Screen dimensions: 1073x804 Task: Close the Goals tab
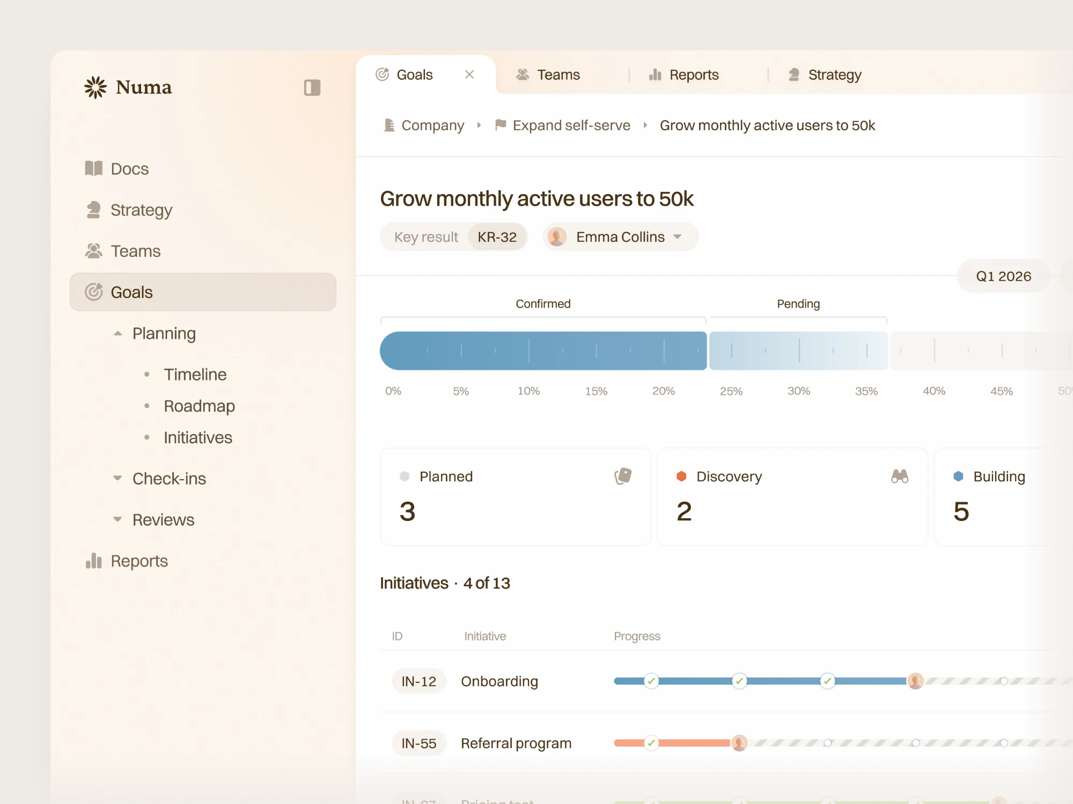pos(469,75)
